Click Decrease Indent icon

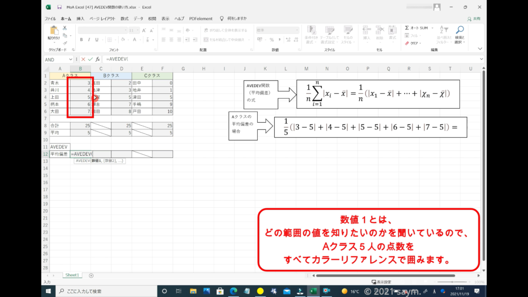point(188,40)
